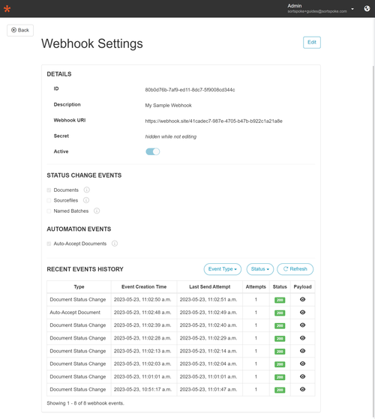
Task: View payload for 11:02:39 a.m. event
Action: pyautogui.click(x=302, y=325)
